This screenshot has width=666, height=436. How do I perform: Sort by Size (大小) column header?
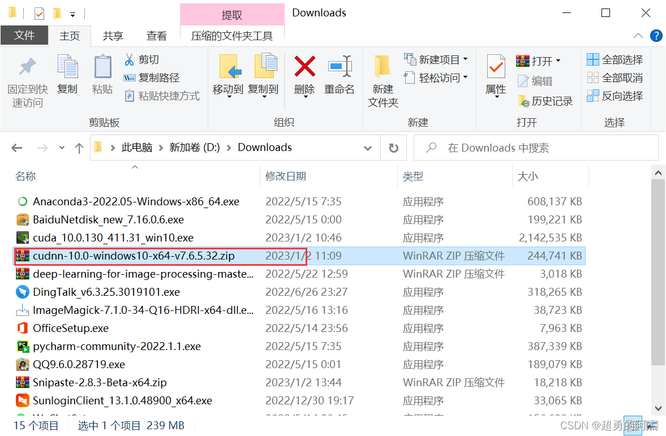click(x=527, y=176)
